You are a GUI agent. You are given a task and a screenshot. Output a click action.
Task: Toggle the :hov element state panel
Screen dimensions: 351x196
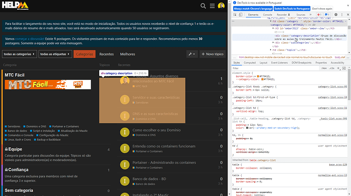[x=324, y=68]
